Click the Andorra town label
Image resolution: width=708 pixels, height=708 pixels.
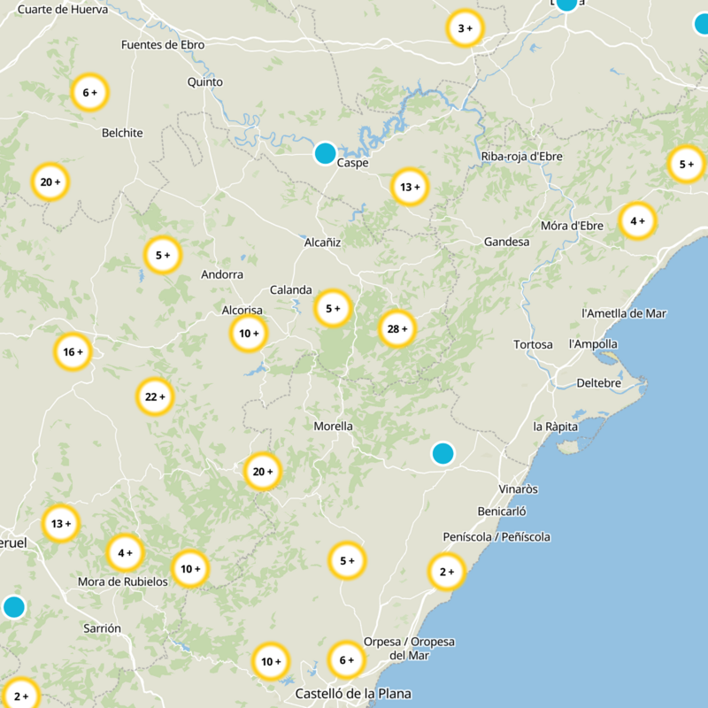(222, 274)
